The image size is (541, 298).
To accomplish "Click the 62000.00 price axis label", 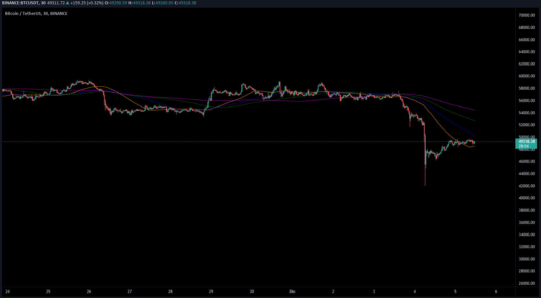I will click(x=527, y=64).
